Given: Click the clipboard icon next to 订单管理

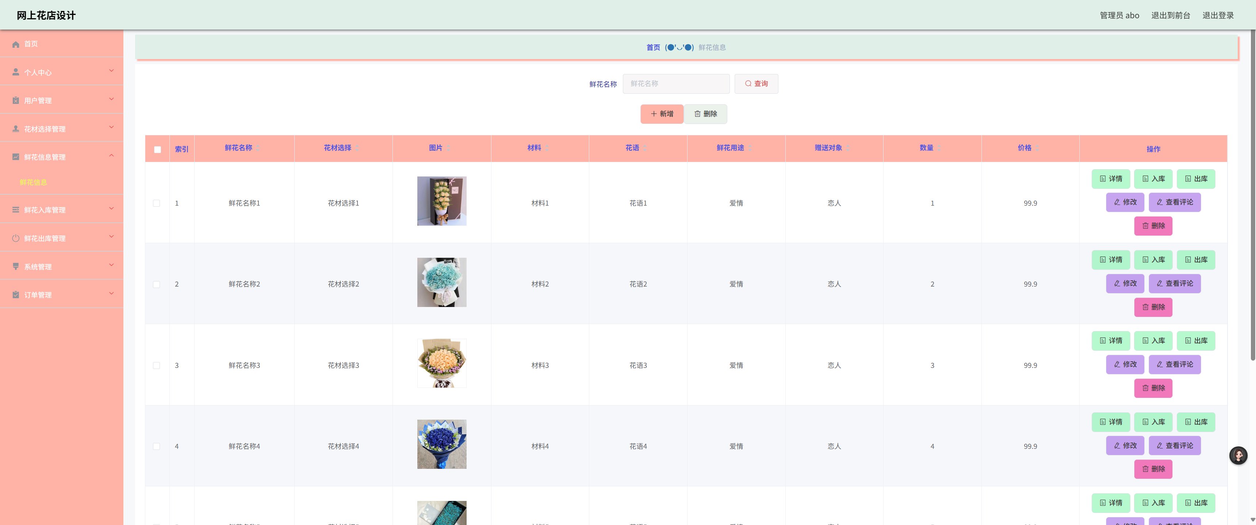Looking at the screenshot, I should (15, 294).
